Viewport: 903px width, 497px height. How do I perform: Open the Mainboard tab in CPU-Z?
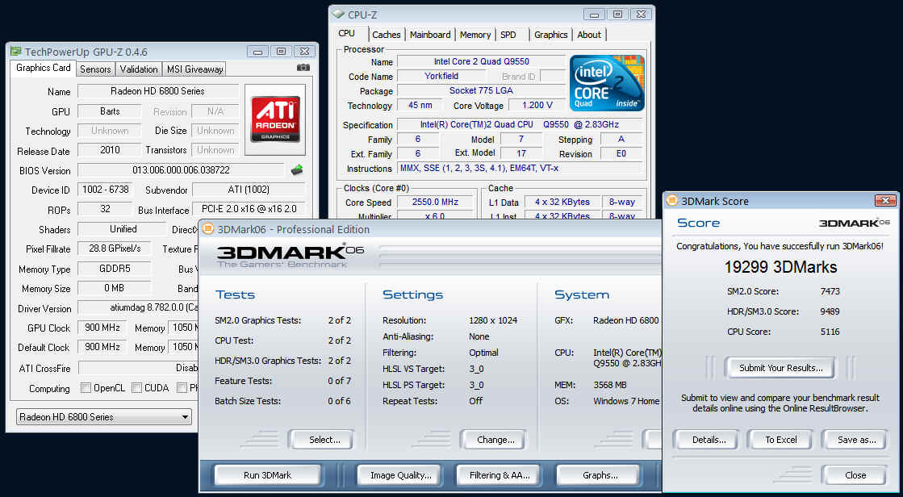(x=430, y=35)
